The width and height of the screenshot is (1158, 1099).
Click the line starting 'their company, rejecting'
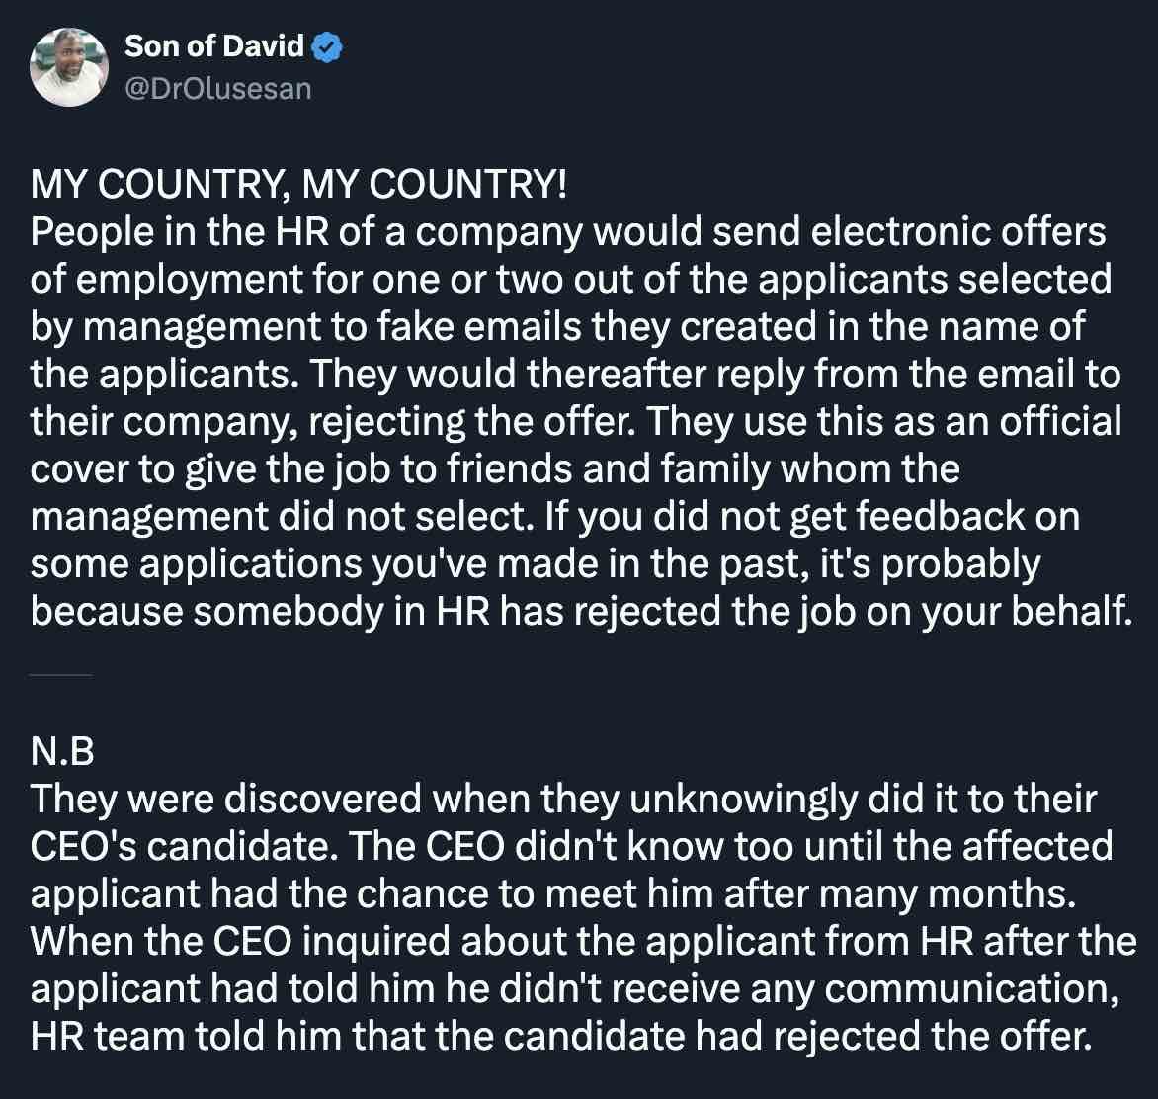pos(576,422)
